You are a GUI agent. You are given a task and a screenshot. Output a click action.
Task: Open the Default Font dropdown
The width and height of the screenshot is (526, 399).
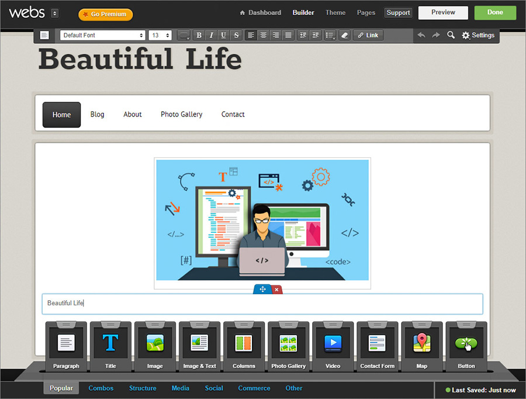coord(103,35)
